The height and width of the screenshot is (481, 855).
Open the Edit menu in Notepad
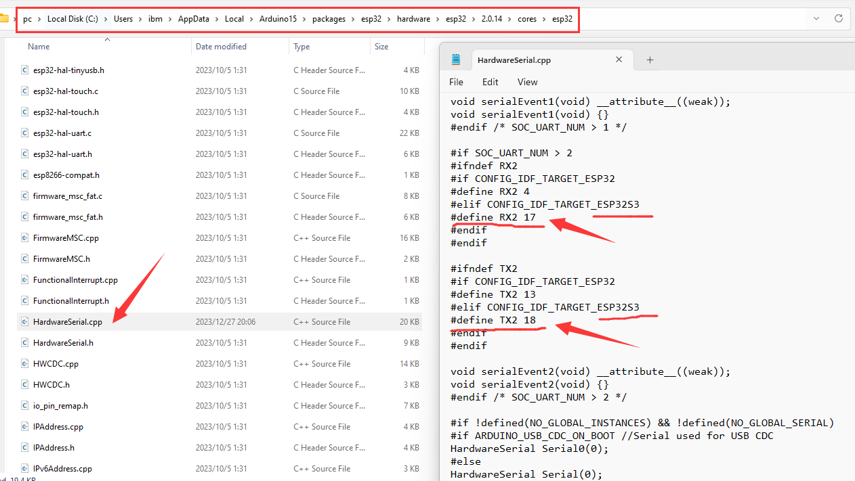[x=490, y=82]
